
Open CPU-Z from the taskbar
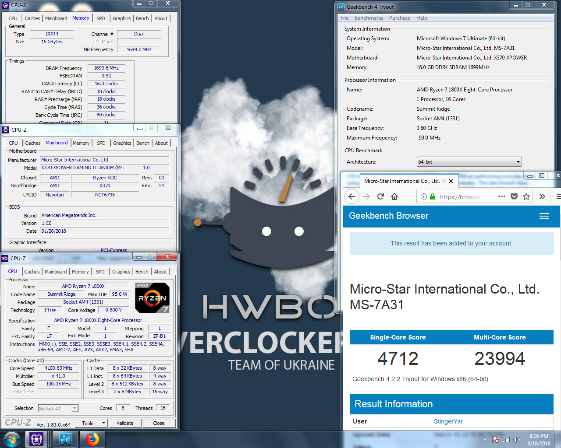pyautogui.click(x=36, y=439)
